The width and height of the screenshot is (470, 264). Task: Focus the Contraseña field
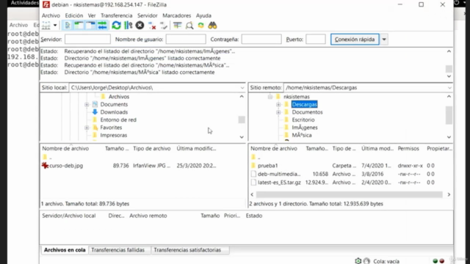(261, 39)
